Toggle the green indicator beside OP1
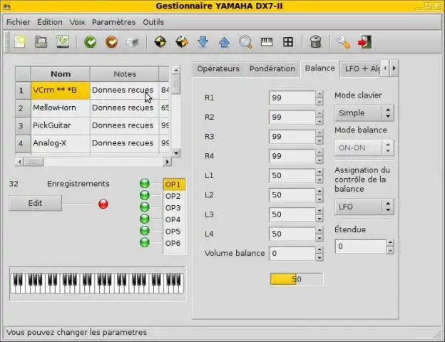 (145, 184)
